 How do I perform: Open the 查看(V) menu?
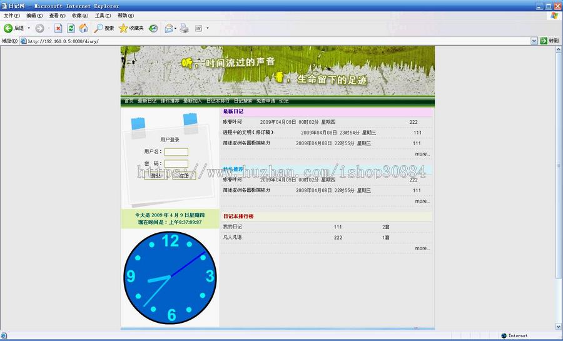tap(57, 16)
